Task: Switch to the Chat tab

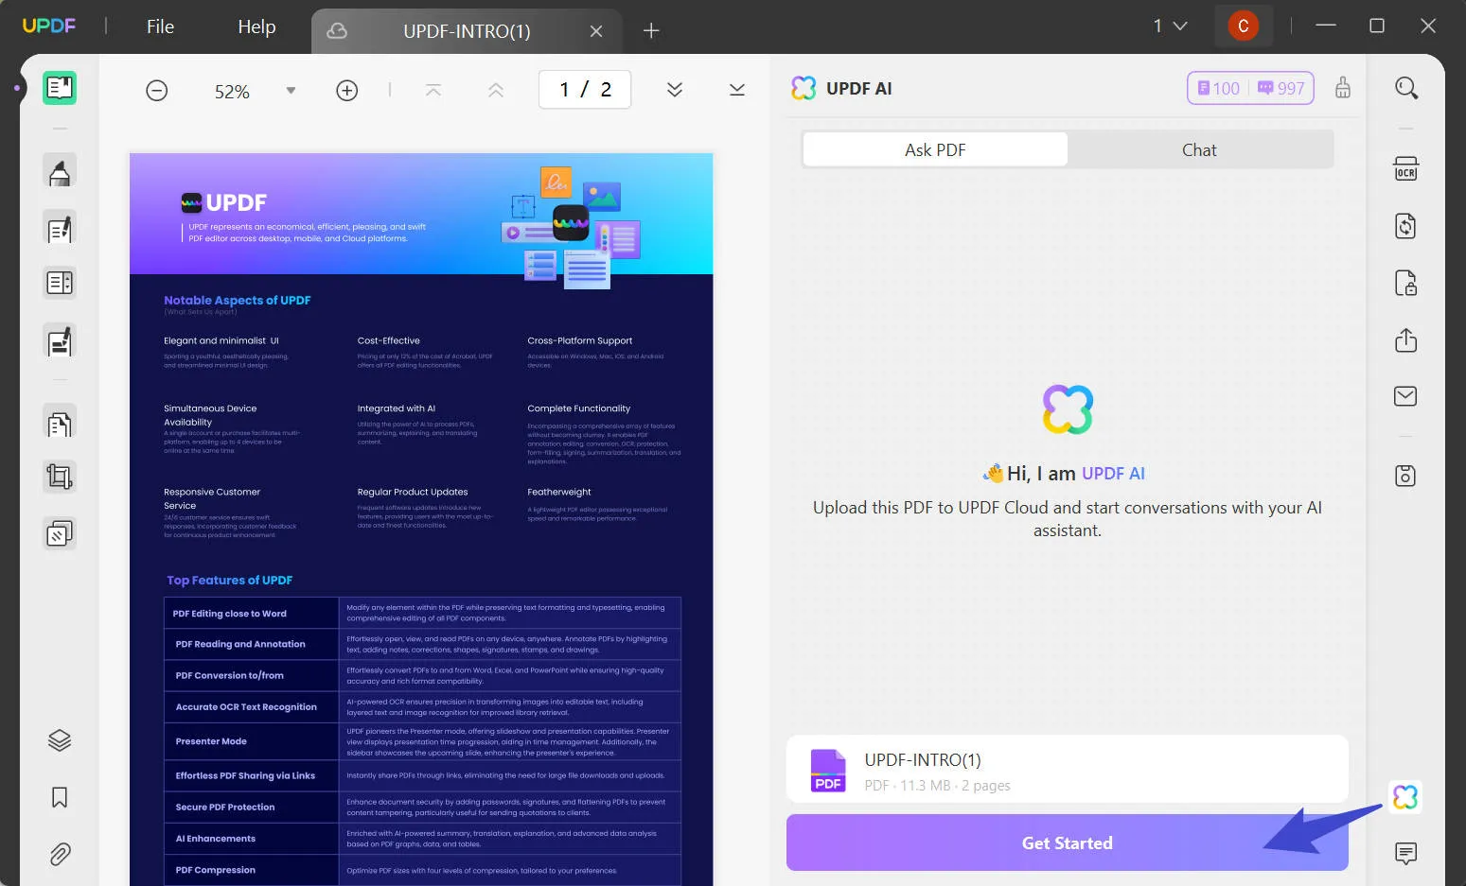Action: (1199, 149)
